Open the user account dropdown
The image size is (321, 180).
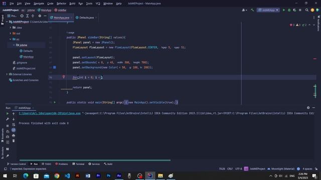coord(244,10)
